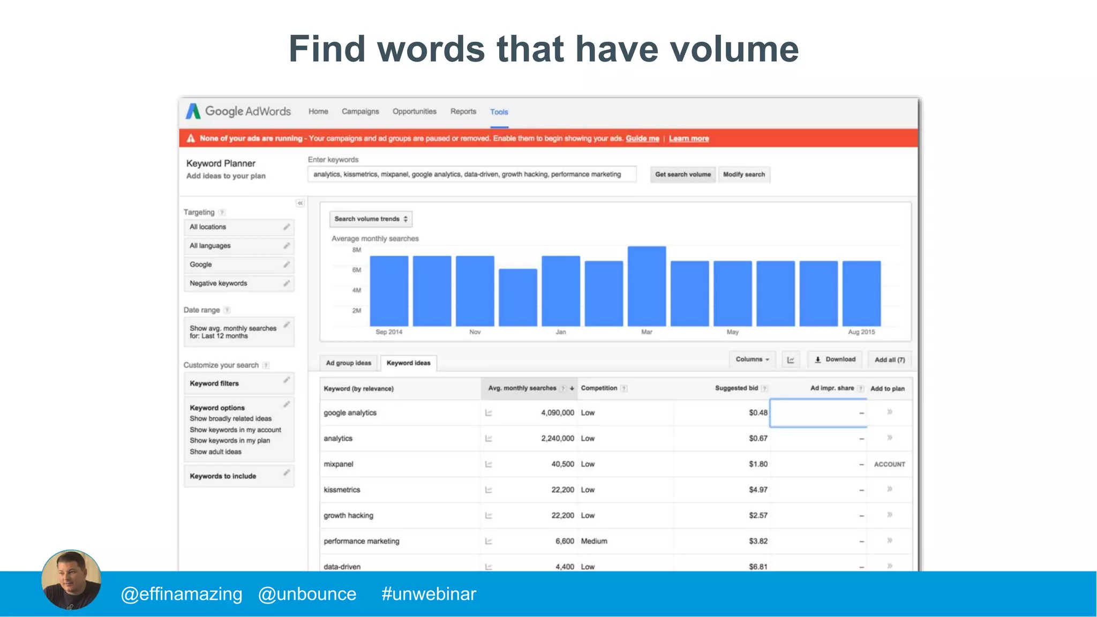Open the Tools menu
This screenshot has height=617, width=1097.
tap(499, 112)
